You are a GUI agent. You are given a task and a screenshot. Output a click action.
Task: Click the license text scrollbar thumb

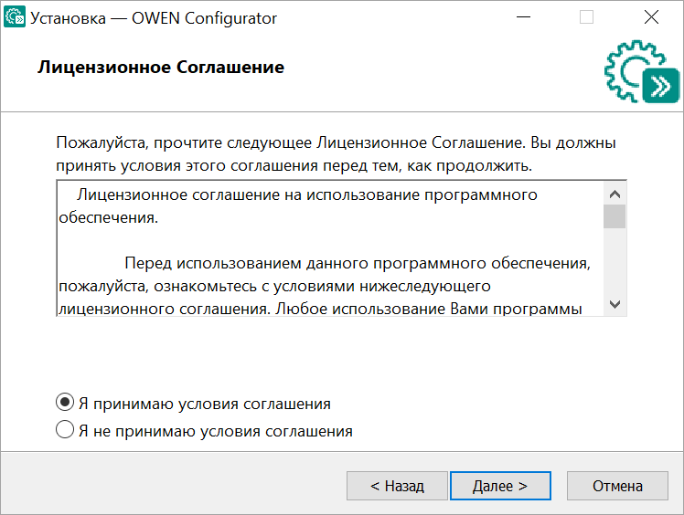(x=615, y=216)
